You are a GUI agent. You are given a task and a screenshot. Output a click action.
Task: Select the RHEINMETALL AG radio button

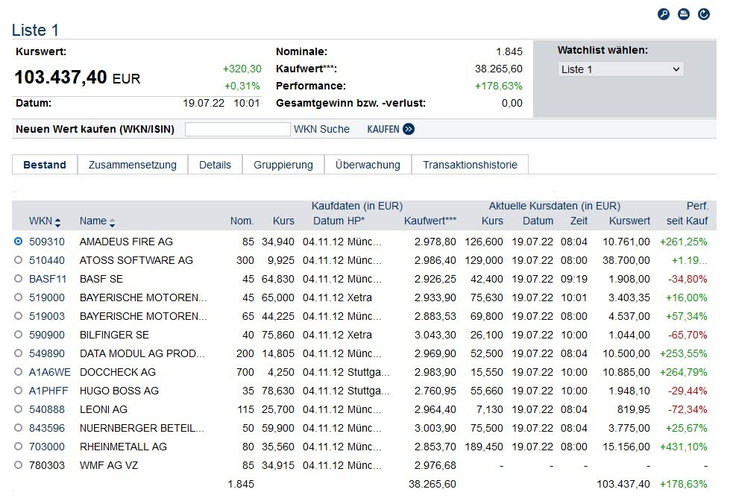click(19, 447)
